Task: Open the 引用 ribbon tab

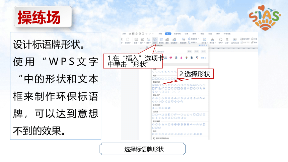Action: [187, 33]
